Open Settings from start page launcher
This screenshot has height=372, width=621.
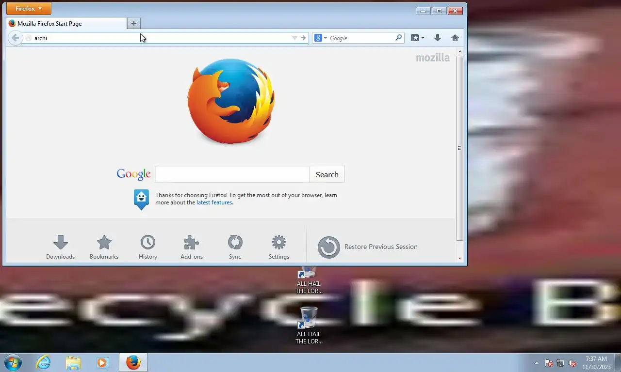click(x=279, y=247)
